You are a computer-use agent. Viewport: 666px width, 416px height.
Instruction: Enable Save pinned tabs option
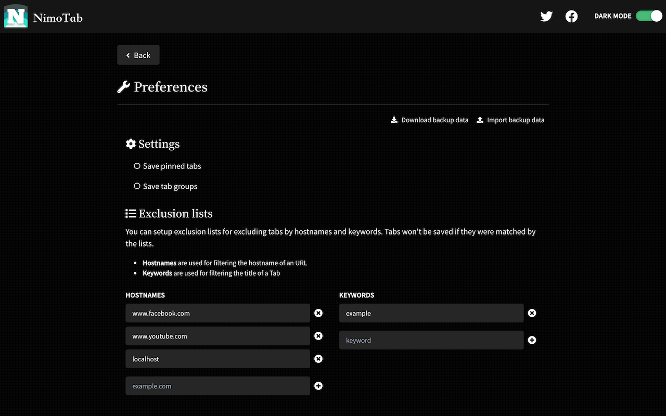[137, 166]
